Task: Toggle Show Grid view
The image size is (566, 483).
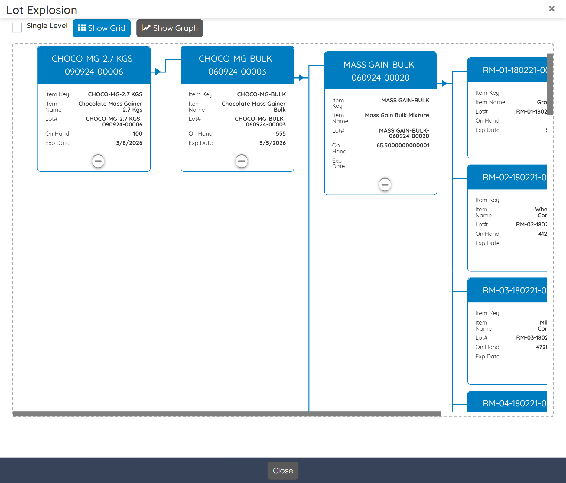Action: 101,28
